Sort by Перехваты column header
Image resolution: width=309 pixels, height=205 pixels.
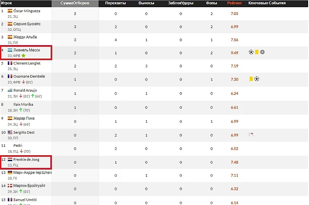point(115,3)
